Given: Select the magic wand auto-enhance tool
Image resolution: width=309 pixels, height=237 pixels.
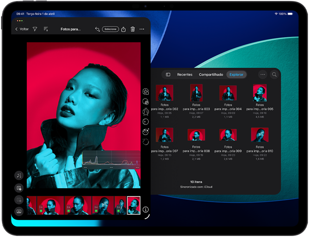Looking at the screenshot, I should click(x=19, y=175).
